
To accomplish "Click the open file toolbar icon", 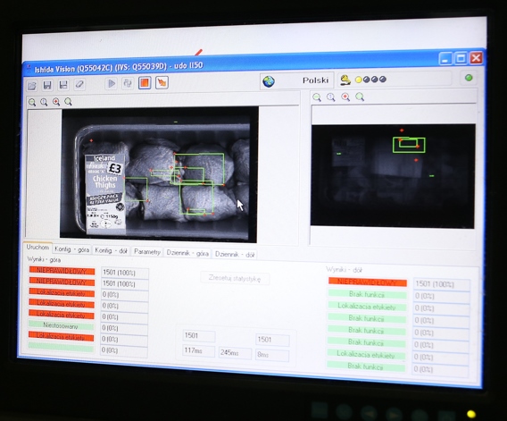I will tap(32, 86).
